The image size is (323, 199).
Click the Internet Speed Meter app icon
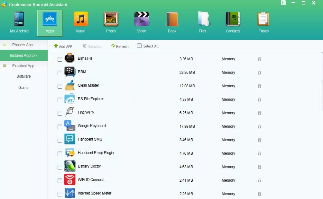69,193
